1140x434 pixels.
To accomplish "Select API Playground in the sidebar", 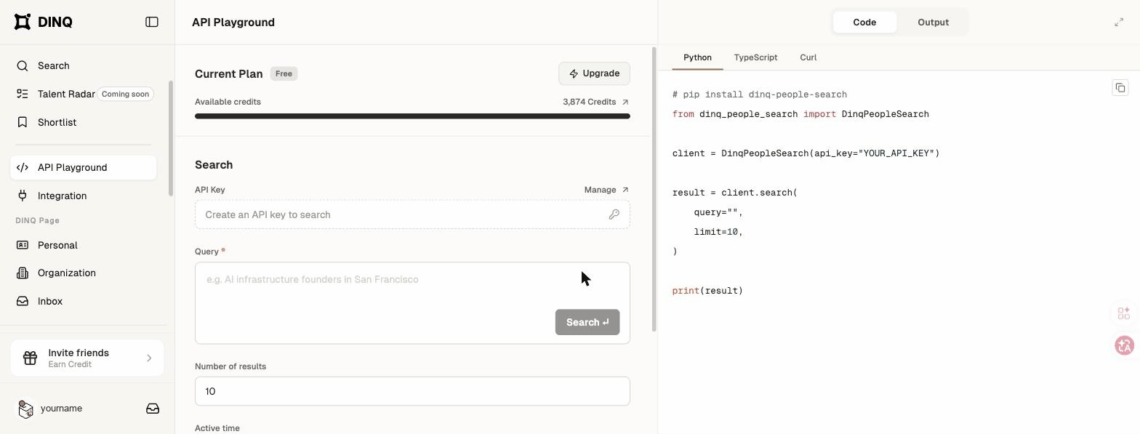I will click(x=84, y=167).
